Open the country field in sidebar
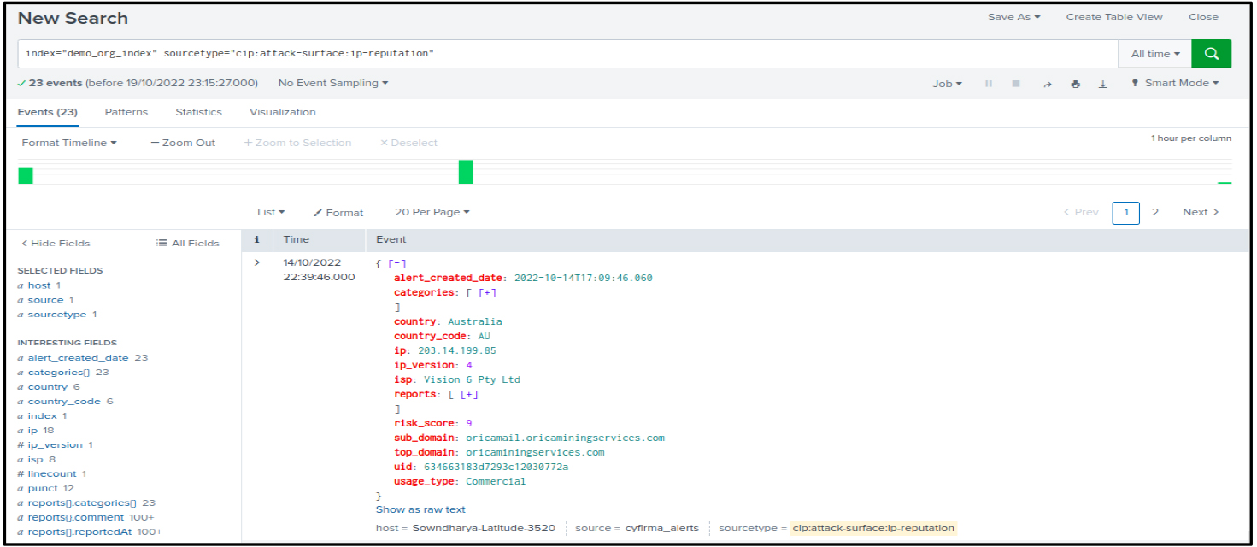The image size is (1257, 547). pos(48,387)
